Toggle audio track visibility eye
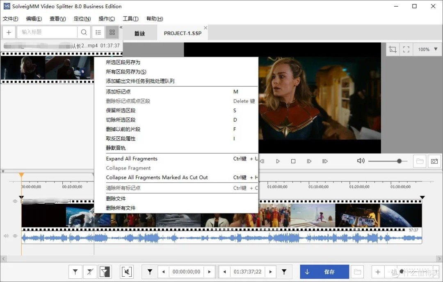 [15, 236]
